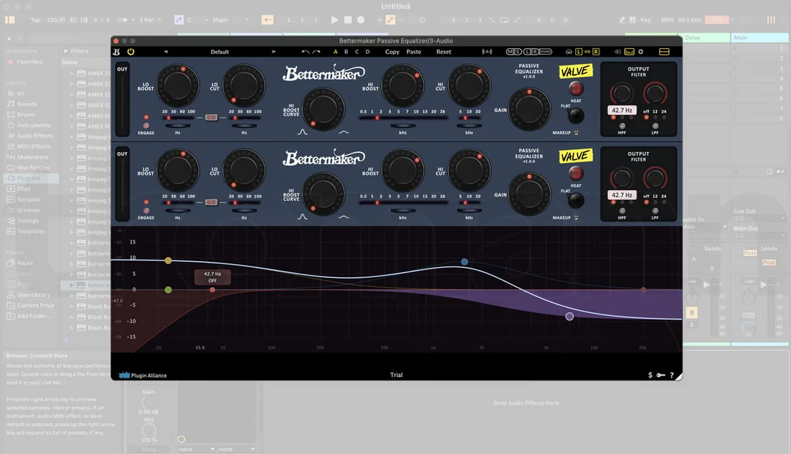Open the plugin settings gear icon
This screenshot has width=791, height=454.
pyautogui.click(x=641, y=52)
